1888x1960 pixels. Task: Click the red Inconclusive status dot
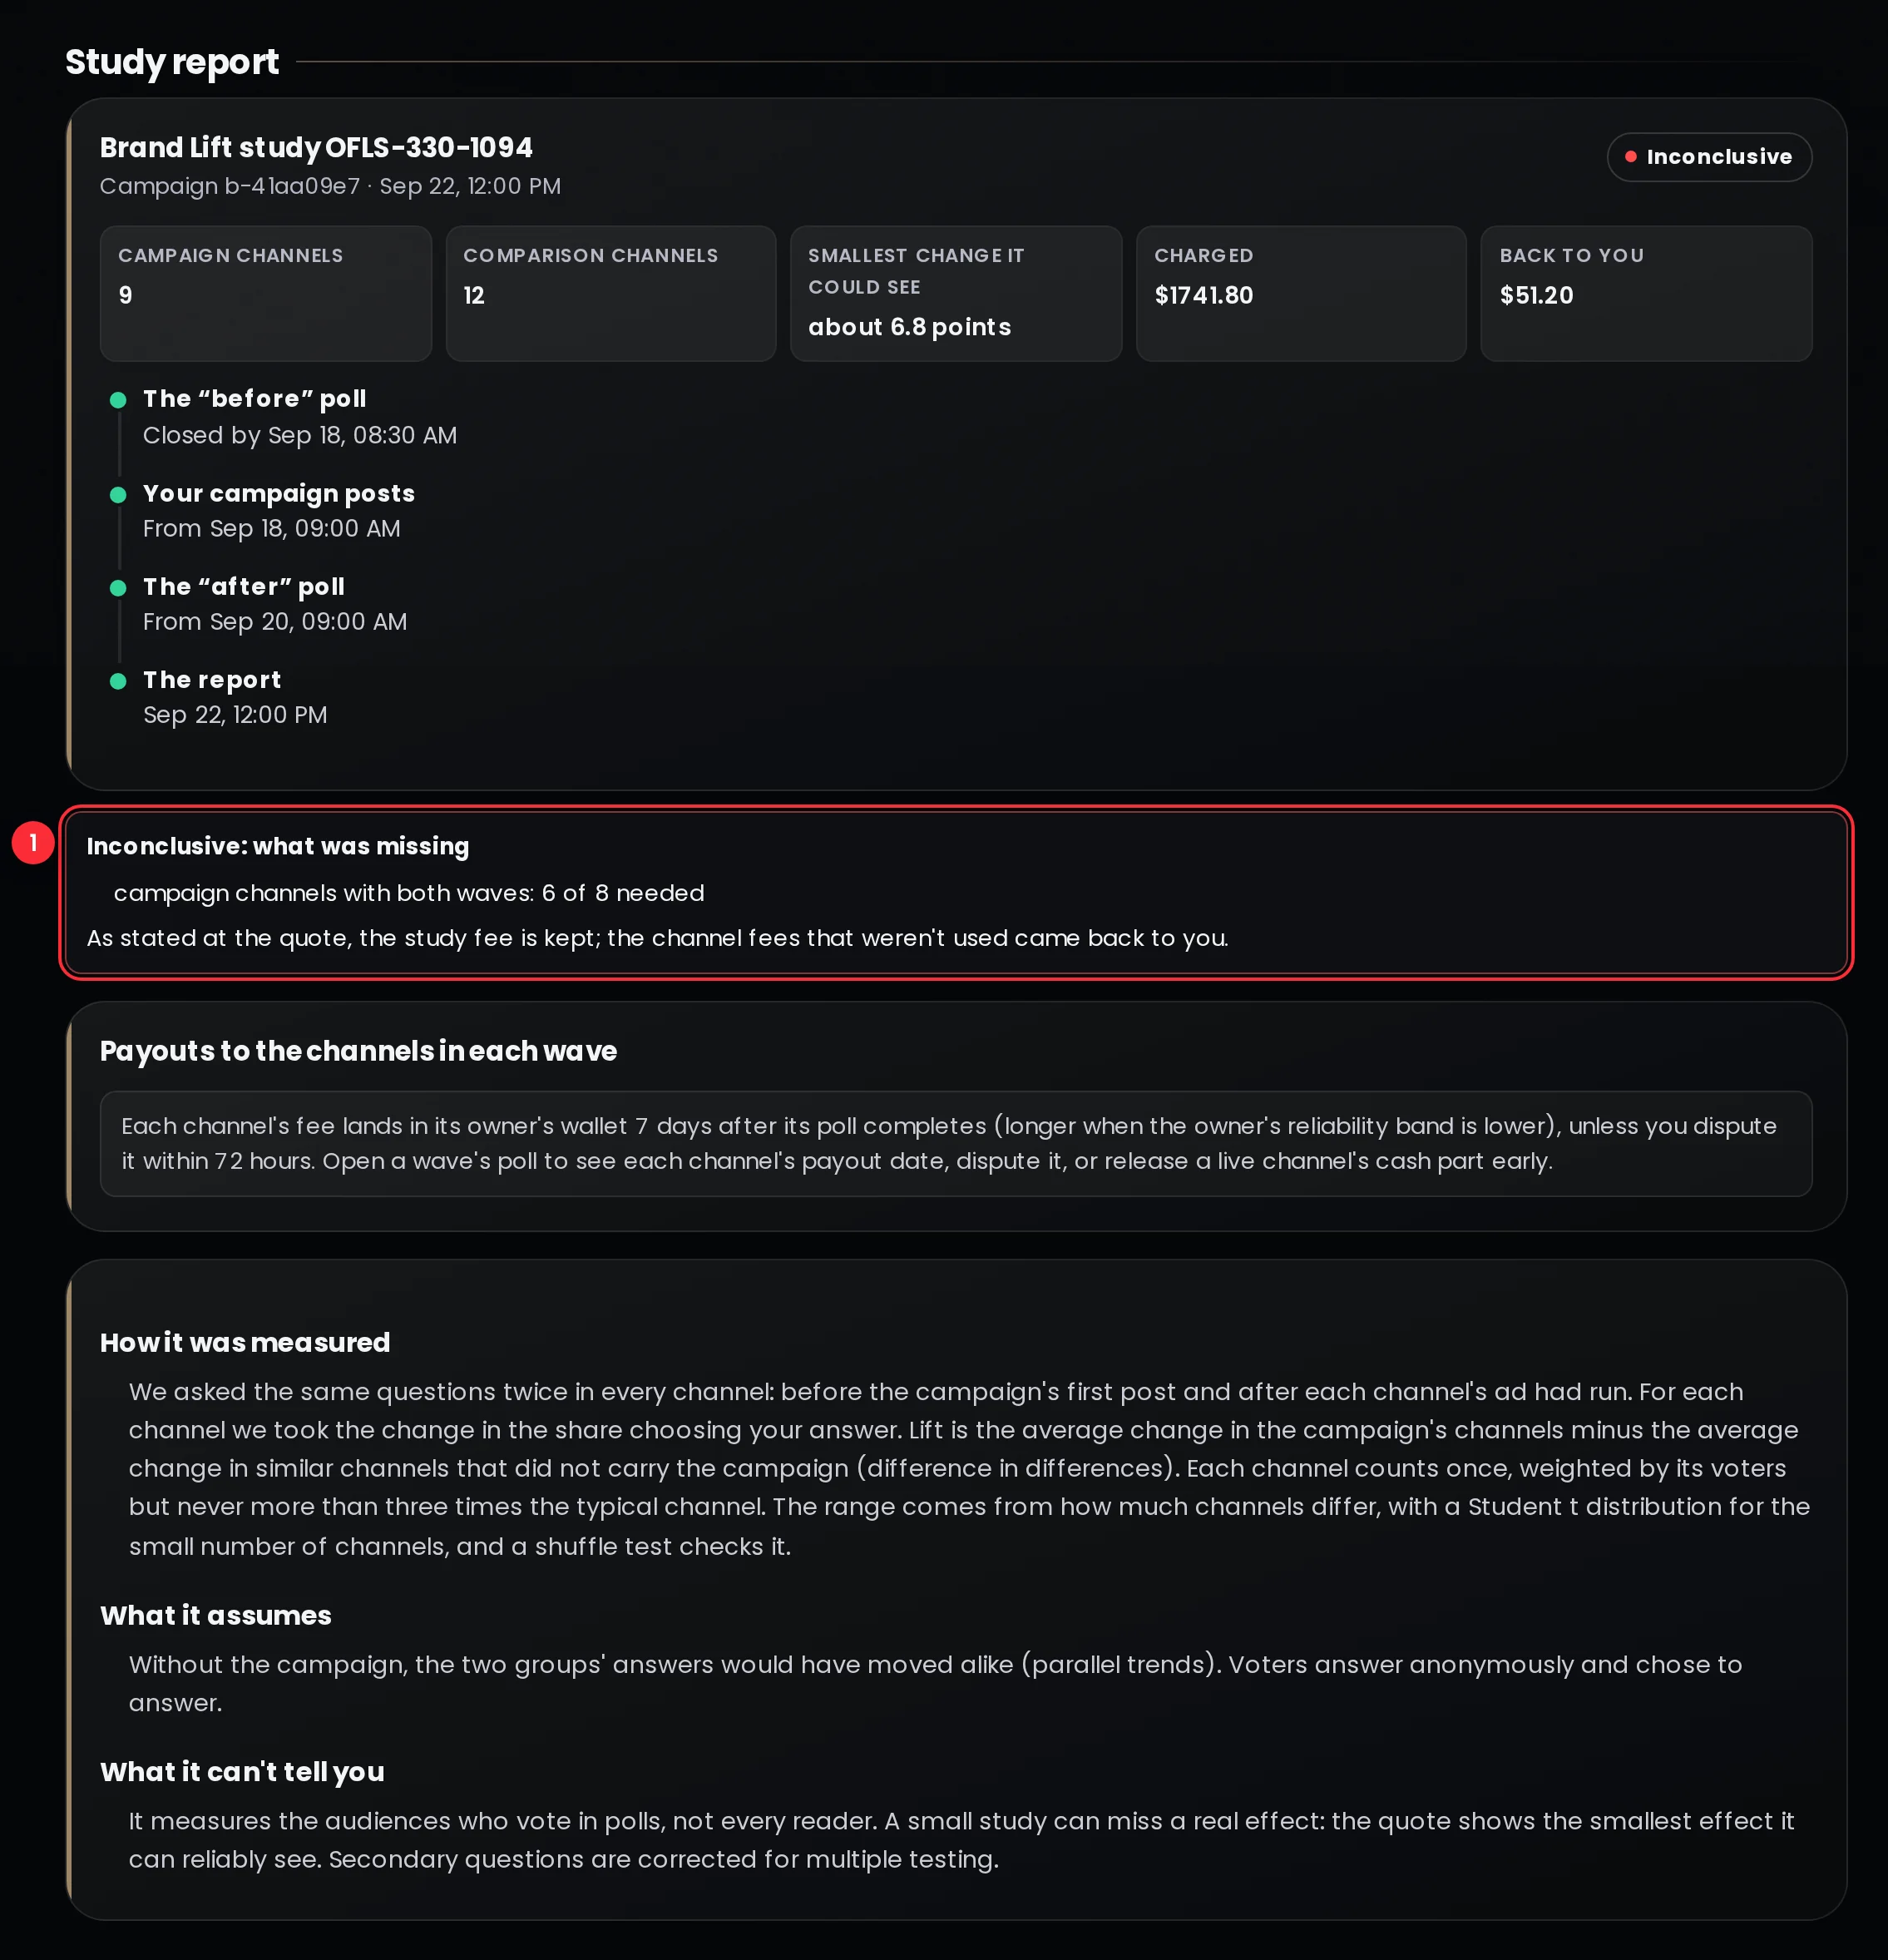[x=1630, y=157]
